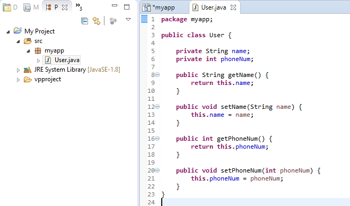Image resolution: width=350 pixels, height=206 pixels.
Task: Maximize the Package Explorer panel
Action: [127, 7]
